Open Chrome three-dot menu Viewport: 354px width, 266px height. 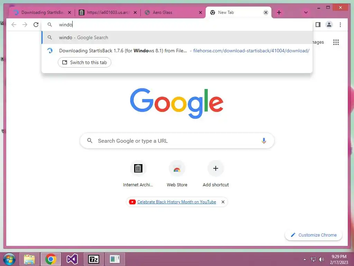click(x=340, y=25)
